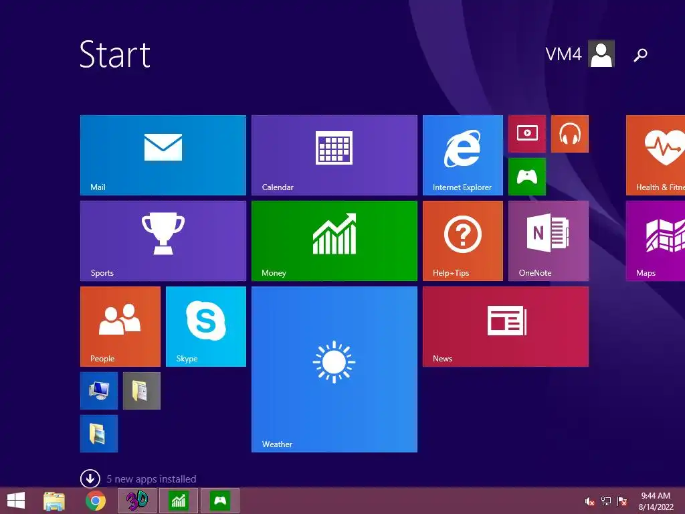Image resolution: width=685 pixels, height=514 pixels.
Task: Open the Money tile
Action: (334, 241)
